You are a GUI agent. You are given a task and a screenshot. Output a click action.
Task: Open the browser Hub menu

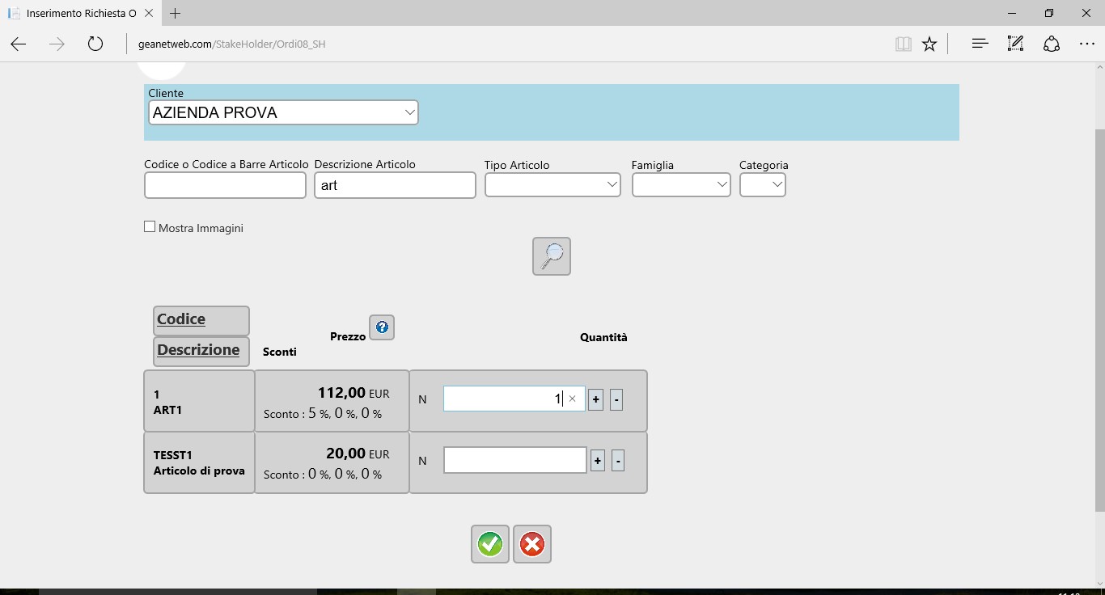[980, 44]
